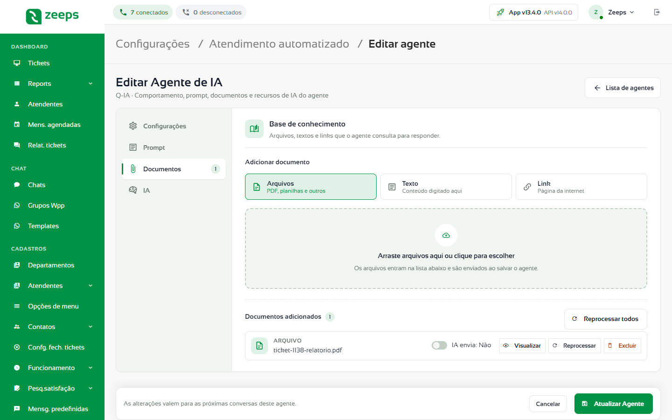The height and width of the screenshot is (420, 672).
Task: Click Reprocessar for ticket-1138-relatorio.pdf
Action: 574,346
